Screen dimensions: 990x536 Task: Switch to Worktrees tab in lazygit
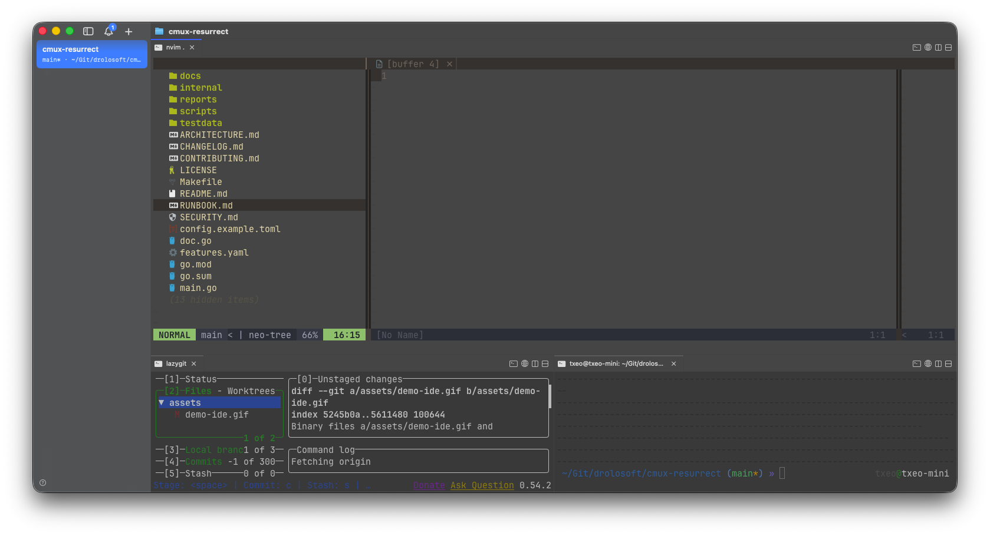(251, 391)
